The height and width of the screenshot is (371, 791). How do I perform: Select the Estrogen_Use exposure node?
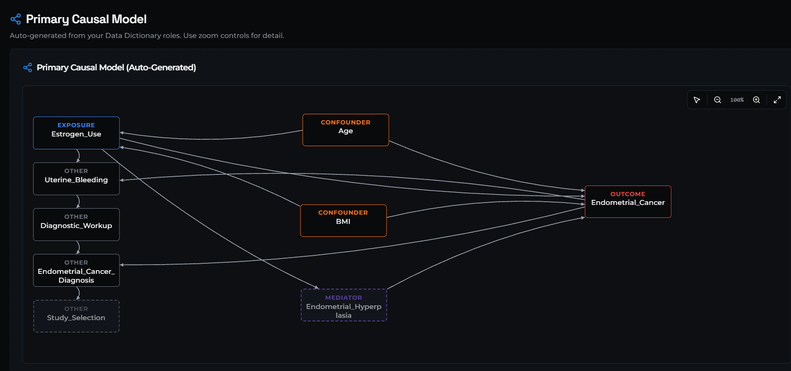click(x=76, y=133)
